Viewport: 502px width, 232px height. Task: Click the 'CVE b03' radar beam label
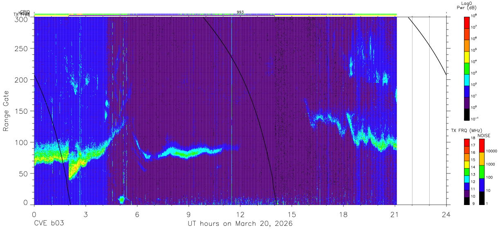click(x=49, y=224)
